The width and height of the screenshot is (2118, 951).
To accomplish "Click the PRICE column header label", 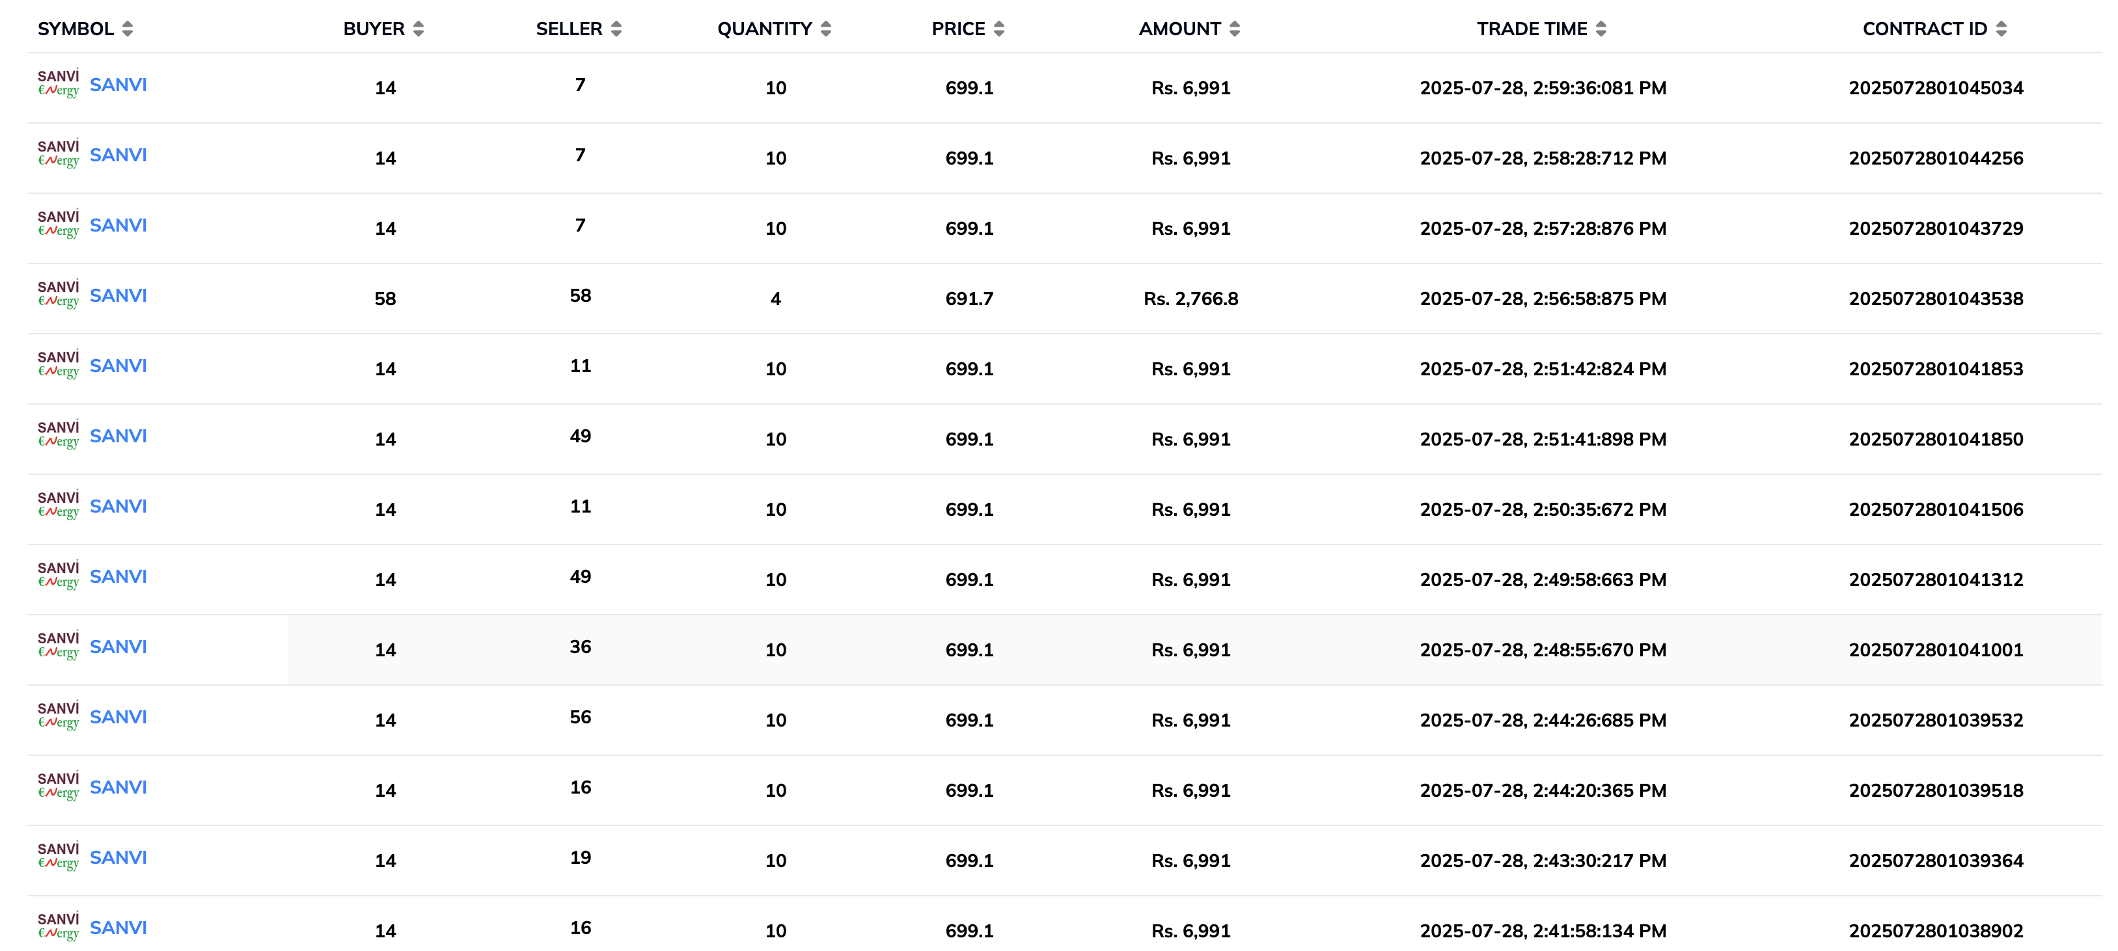I will pyautogui.click(x=959, y=29).
